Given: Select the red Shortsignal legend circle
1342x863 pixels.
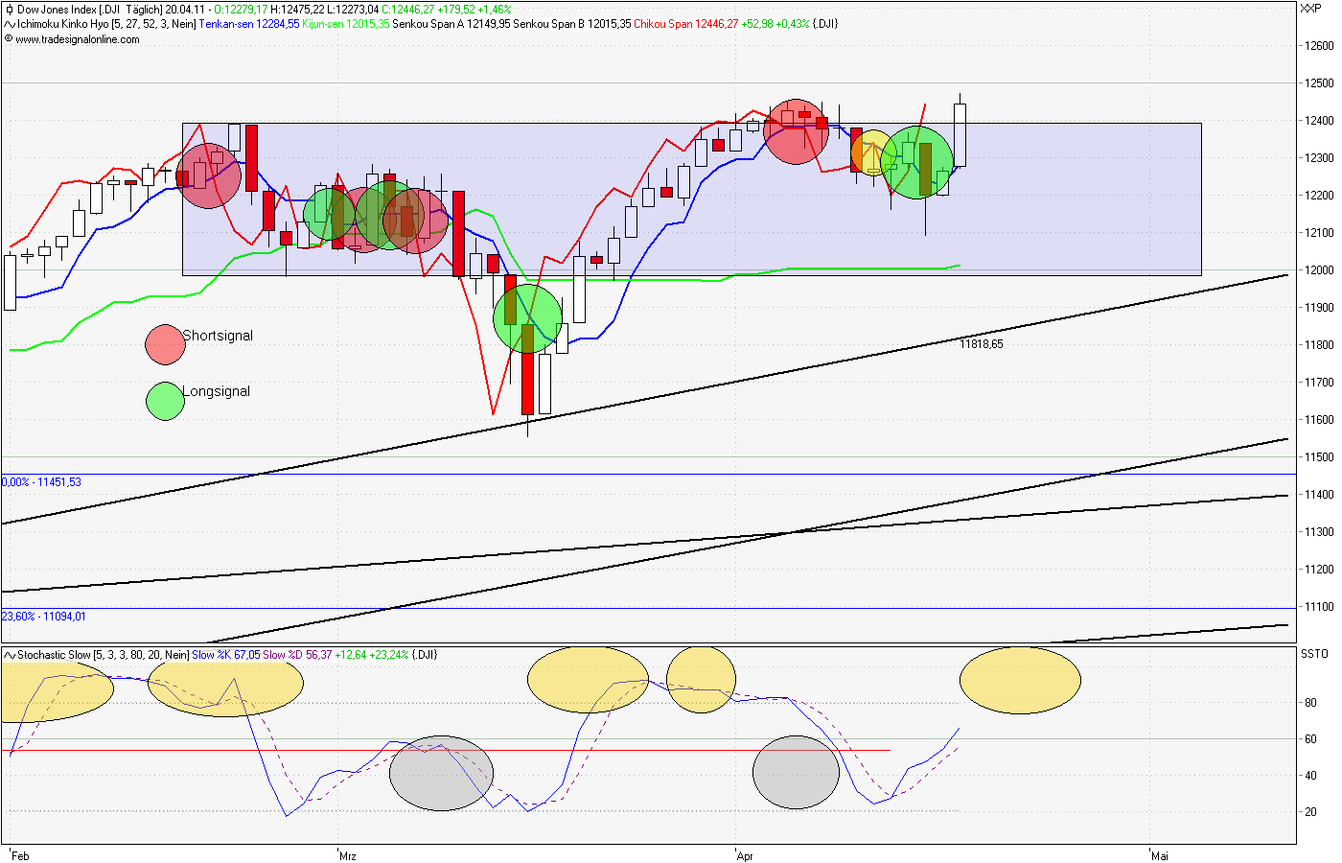Looking at the screenshot, I should pyautogui.click(x=164, y=343).
